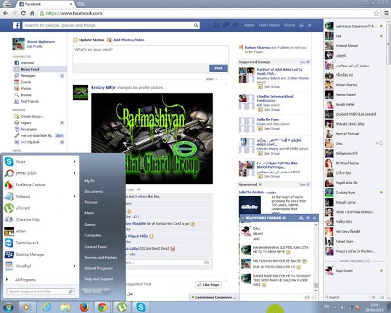Click the Skype icon on taskbar

141,307
